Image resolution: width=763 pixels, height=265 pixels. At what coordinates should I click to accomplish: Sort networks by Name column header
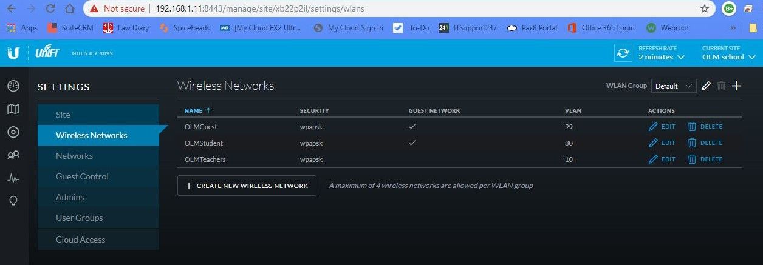pos(194,111)
